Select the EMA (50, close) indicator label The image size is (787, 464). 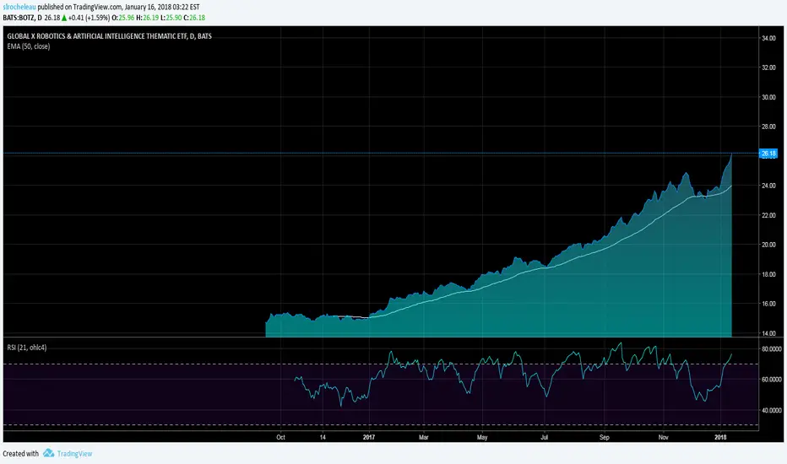tap(29, 46)
